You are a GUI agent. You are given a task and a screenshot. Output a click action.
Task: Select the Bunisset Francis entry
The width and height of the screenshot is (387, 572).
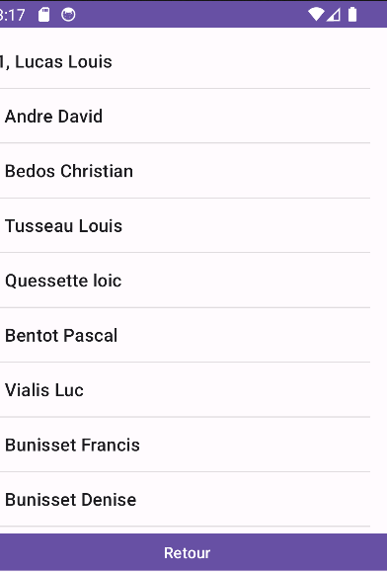pos(186,445)
